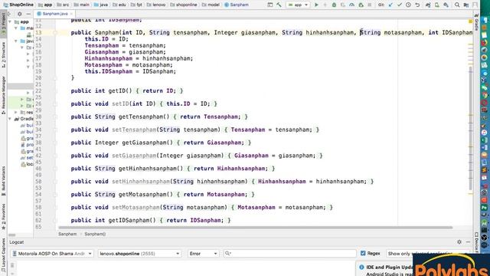Image resolution: width=490 pixels, height=276 pixels.
Task: Close the Sanpham.java editor tab
Action: click(x=71, y=14)
